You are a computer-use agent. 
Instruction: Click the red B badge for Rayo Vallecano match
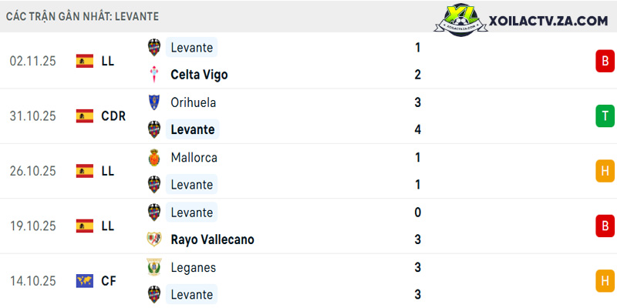point(605,226)
